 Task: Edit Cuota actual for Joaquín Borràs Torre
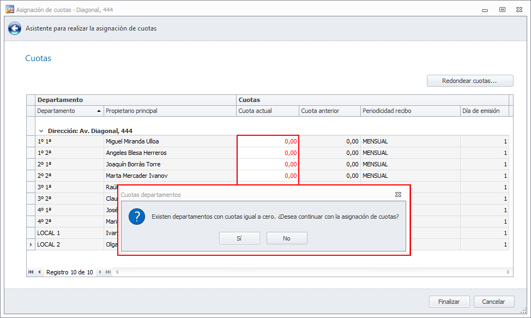coord(268,164)
